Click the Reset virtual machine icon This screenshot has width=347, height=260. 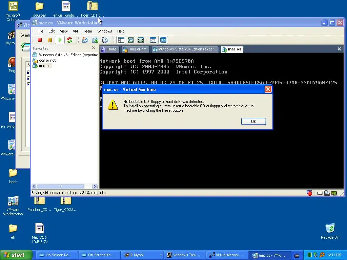pyautogui.click(x=69, y=40)
